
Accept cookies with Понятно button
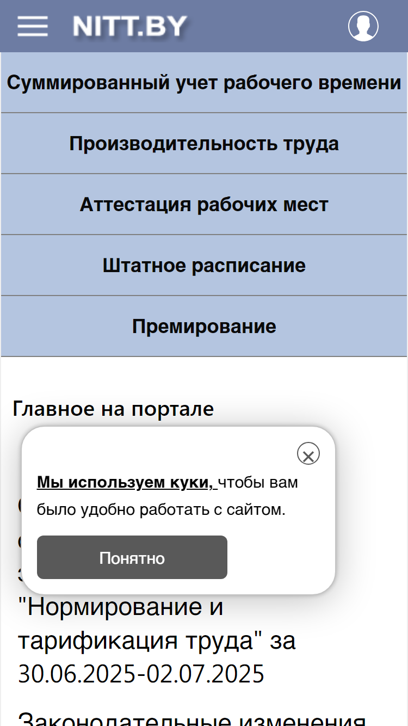click(x=132, y=557)
